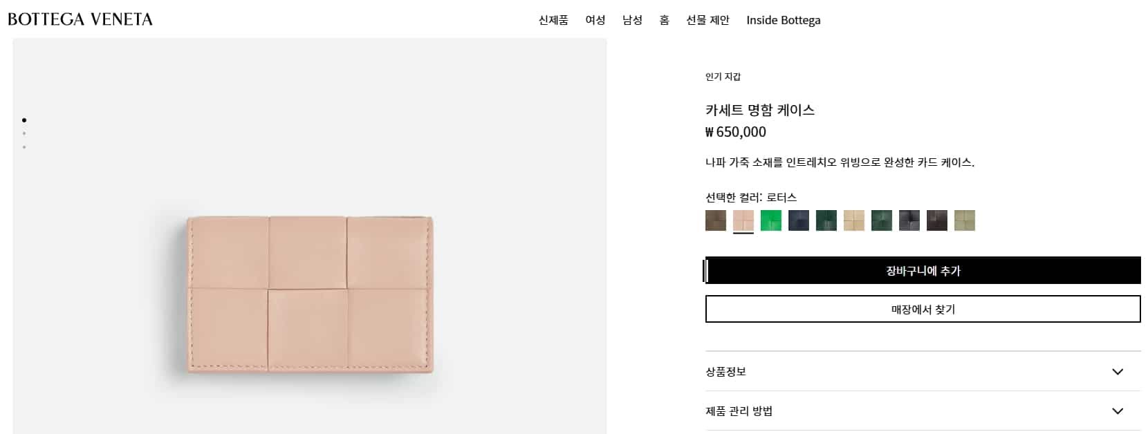Select the first image carousel dot

(x=24, y=120)
